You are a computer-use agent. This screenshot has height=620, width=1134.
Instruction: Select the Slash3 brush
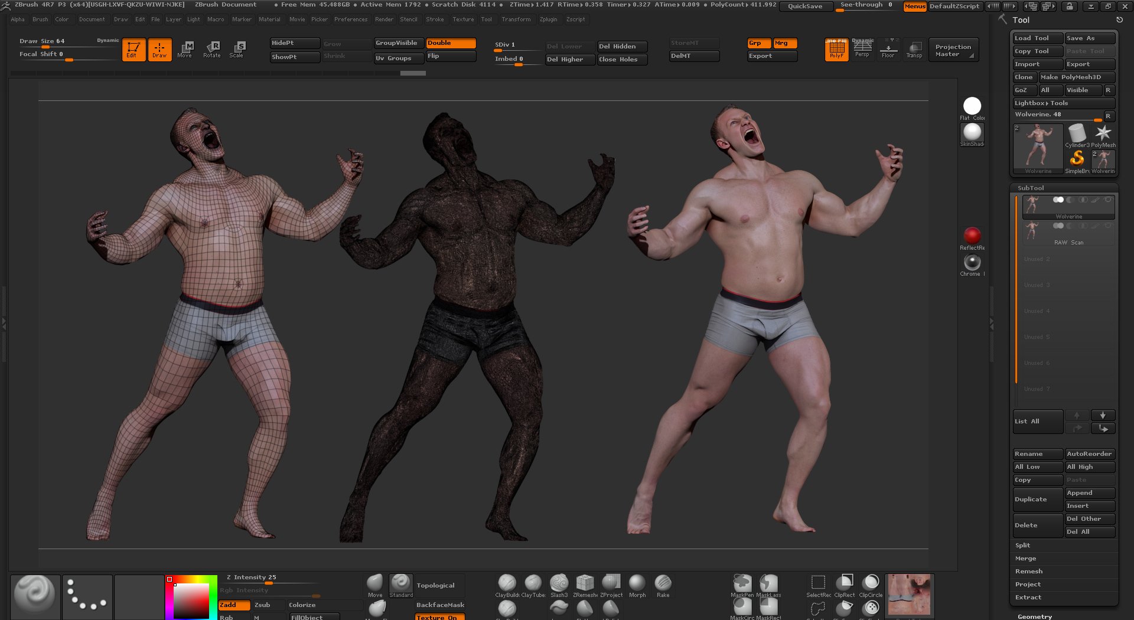(559, 586)
